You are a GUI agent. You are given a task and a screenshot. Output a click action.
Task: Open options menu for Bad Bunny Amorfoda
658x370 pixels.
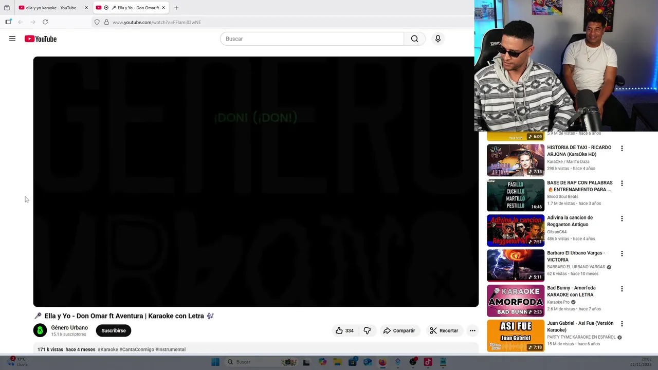tap(622, 289)
